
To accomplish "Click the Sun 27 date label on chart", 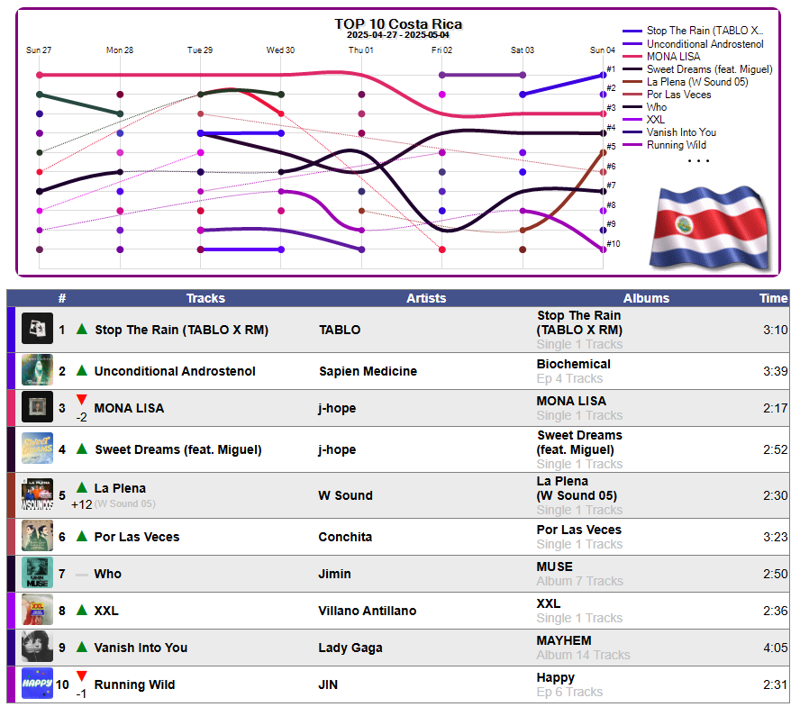I will [x=39, y=50].
